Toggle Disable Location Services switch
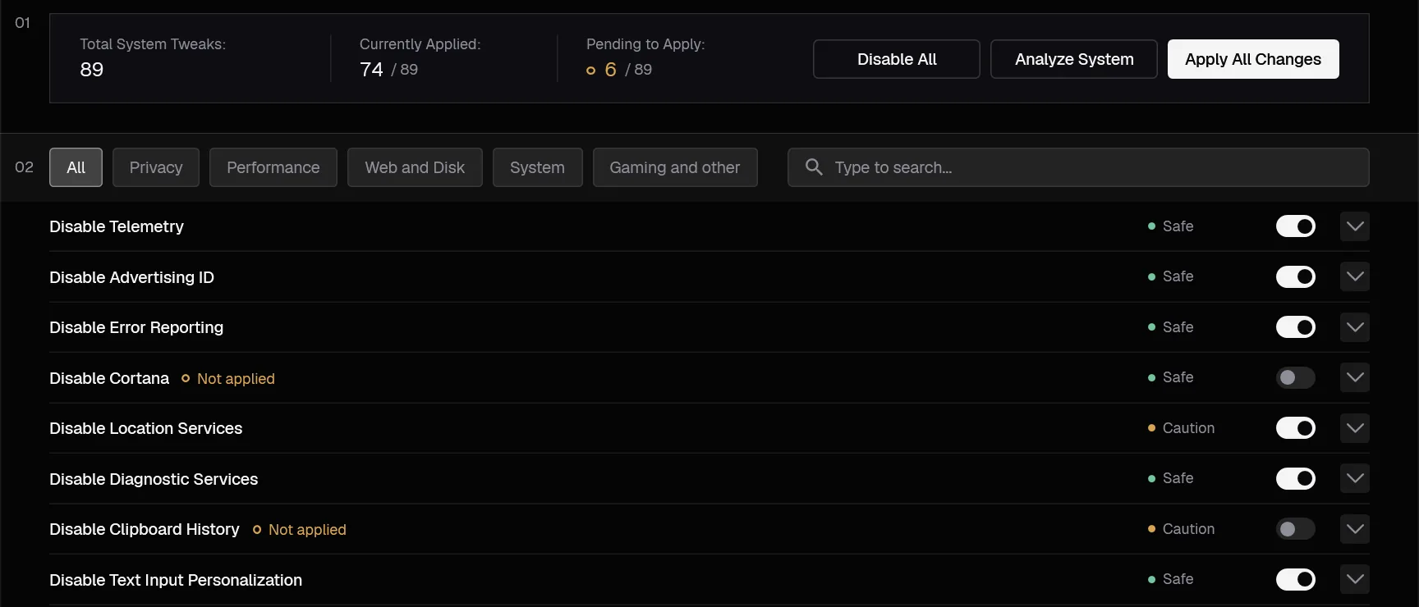 coord(1296,428)
